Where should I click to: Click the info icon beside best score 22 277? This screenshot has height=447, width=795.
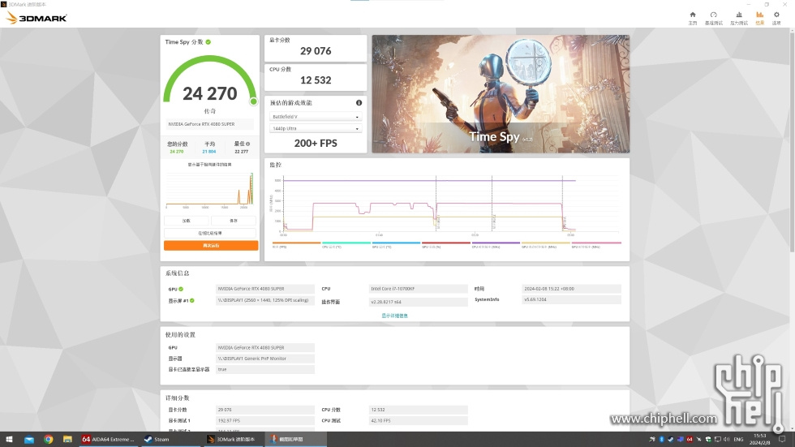click(x=248, y=144)
